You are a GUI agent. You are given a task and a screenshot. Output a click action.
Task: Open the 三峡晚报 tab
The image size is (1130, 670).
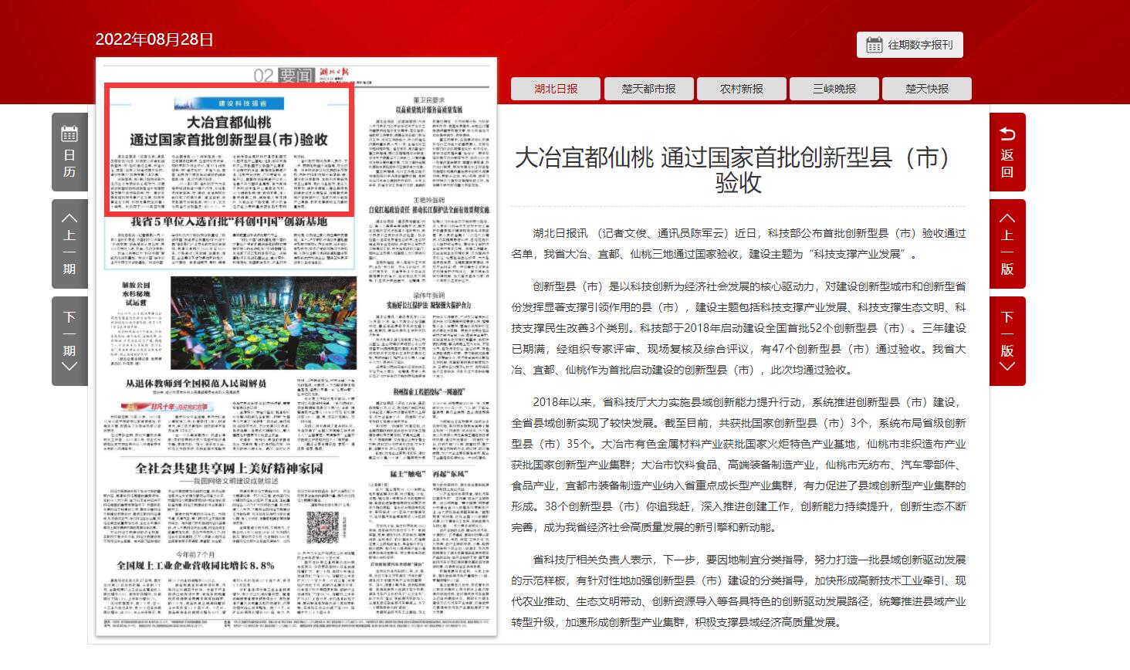pyautogui.click(x=834, y=89)
